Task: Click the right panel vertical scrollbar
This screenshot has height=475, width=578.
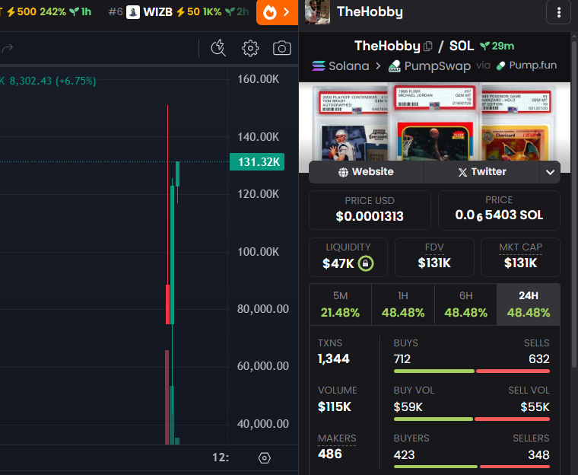Action: 574,203
